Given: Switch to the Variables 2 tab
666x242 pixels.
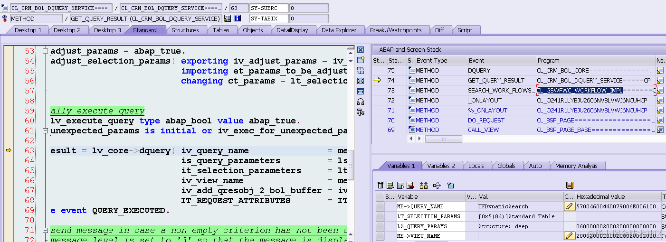Looking at the screenshot, I should (441, 166).
